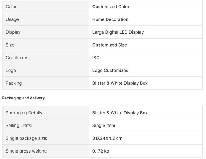Screen dimensions: 206x159
Task: Click the "Size" label cell
Action: coord(10,45)
